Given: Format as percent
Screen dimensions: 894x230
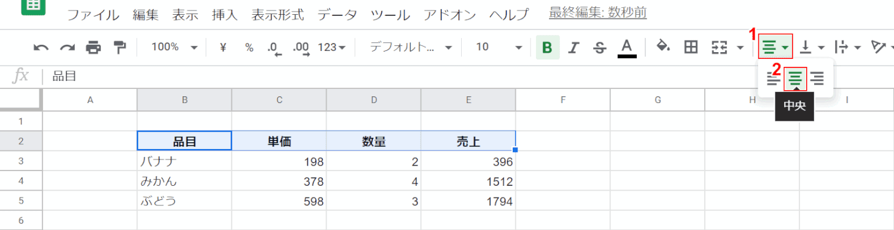Looking at the screenshot, I should [x=249, y=47].
